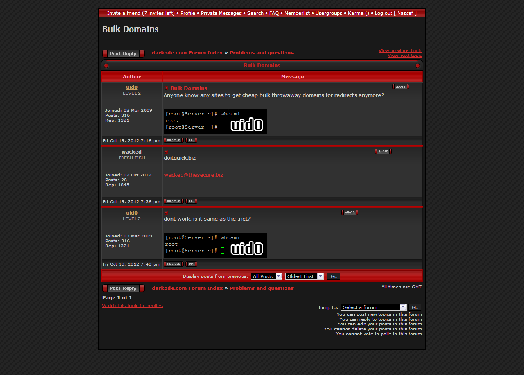The image size is (524, 375).
Task: Click Watch this topic for replies
Action: point(132,306)
